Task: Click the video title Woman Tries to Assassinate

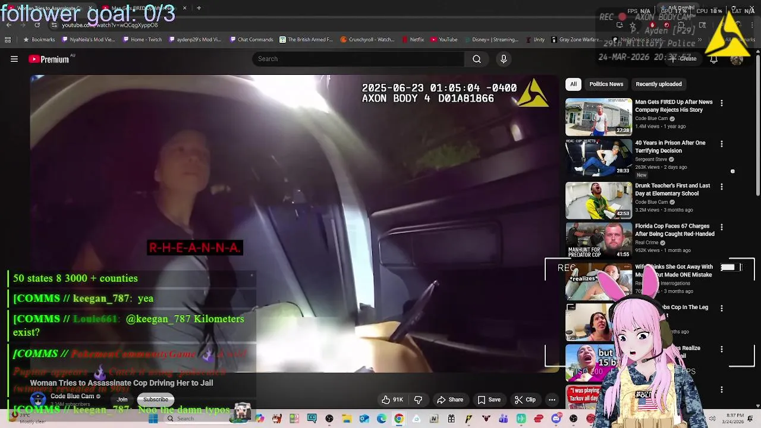Action: click(x=121, y=383)
